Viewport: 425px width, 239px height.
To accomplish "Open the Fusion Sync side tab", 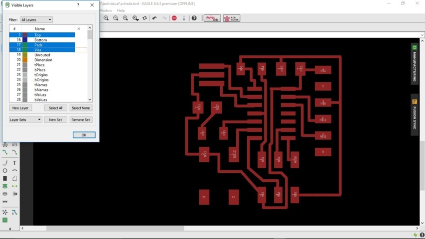I will pos(415,115).
